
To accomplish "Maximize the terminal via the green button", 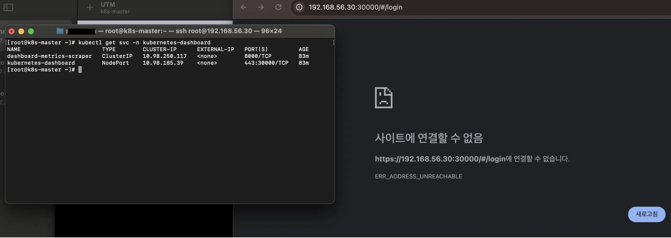I will coord(31,31).
